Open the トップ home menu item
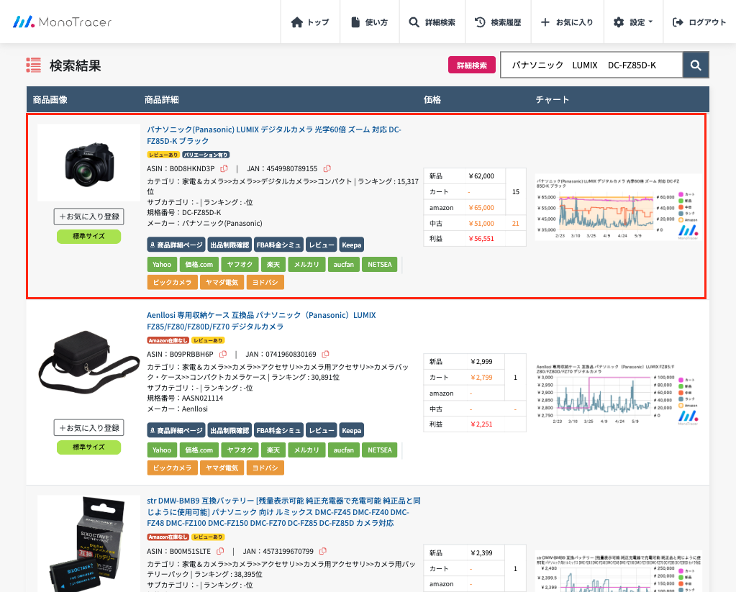The width and height of the screenshot is (736, 592). pos(310,22)
